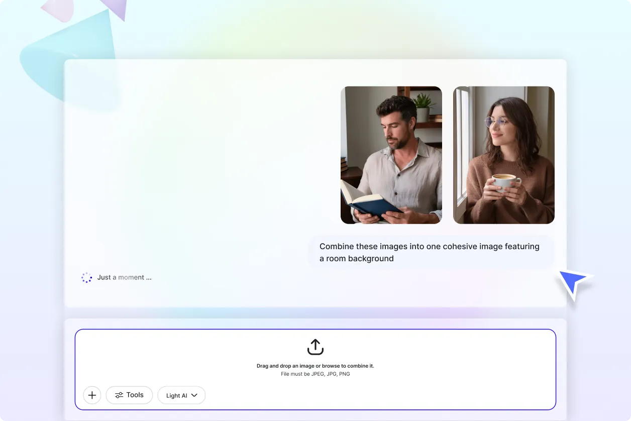Open the Tools button
This screenshot has height=421, width=631.
click(x=129, y=395)
